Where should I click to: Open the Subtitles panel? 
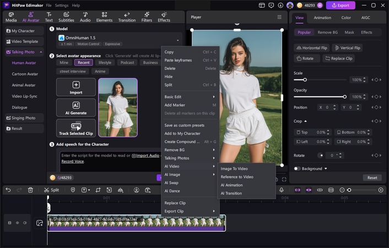pyautogui.click(x=66, y=17)
